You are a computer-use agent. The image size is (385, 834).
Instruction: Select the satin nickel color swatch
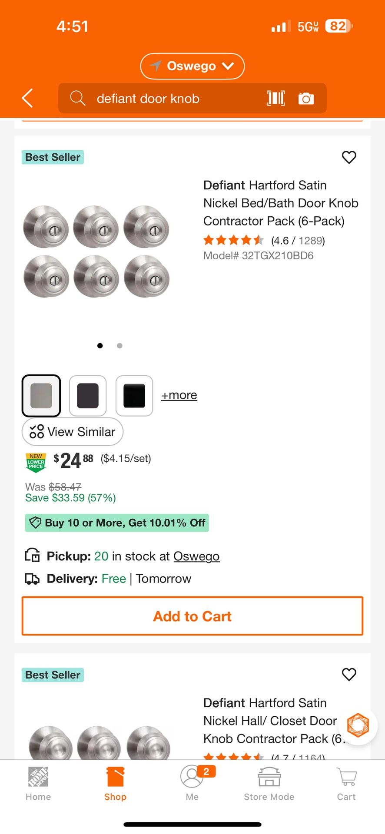coord(41,396)
